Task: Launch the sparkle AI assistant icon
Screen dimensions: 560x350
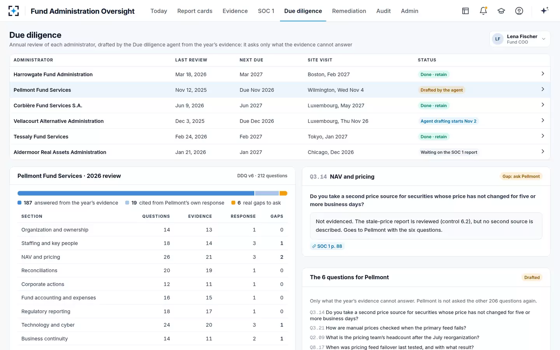Action: (544, 10)
